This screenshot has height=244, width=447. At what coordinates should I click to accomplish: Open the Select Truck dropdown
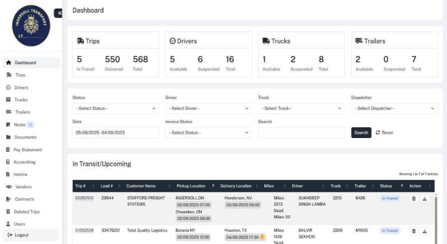(x=301, y=108)
